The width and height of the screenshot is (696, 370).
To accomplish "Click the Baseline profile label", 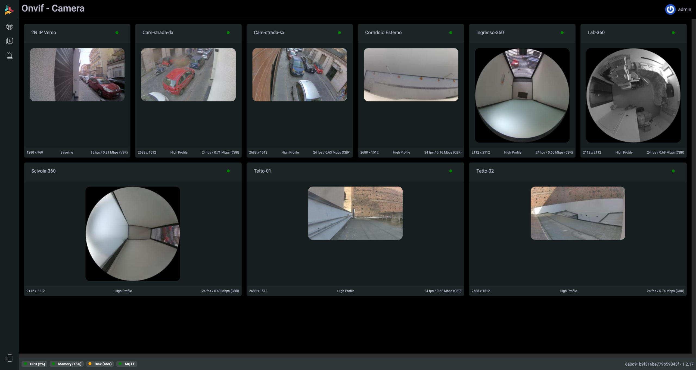I will (67, 153).
